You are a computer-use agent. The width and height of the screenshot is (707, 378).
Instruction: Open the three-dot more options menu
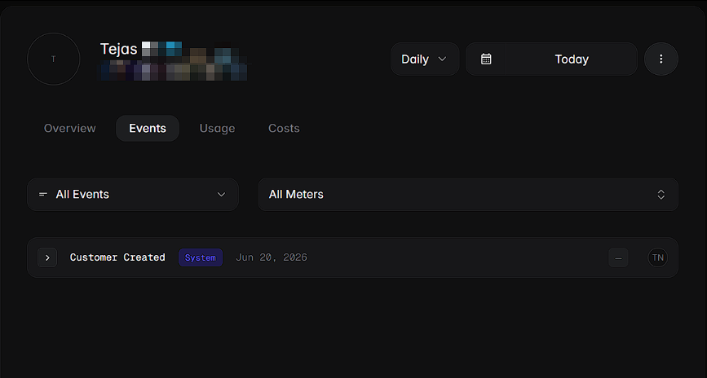click(x=661, y=59)
